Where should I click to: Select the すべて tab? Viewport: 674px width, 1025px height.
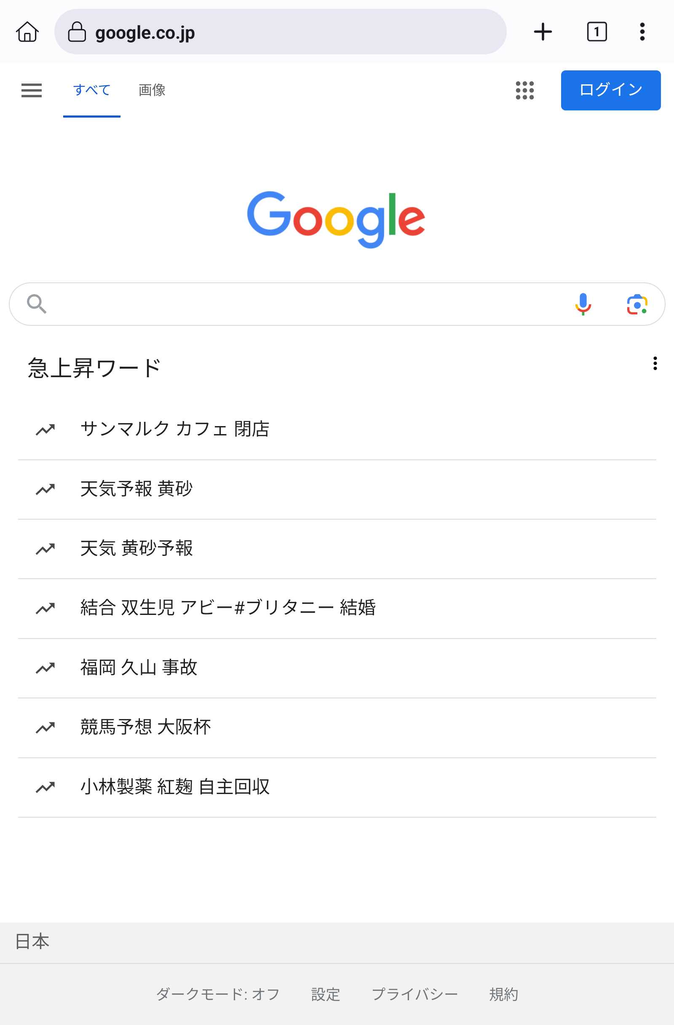pos(92,90)
